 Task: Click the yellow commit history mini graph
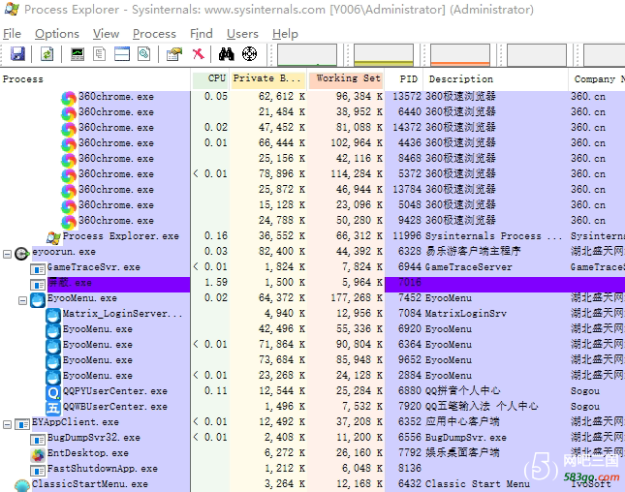pos(384,54)
